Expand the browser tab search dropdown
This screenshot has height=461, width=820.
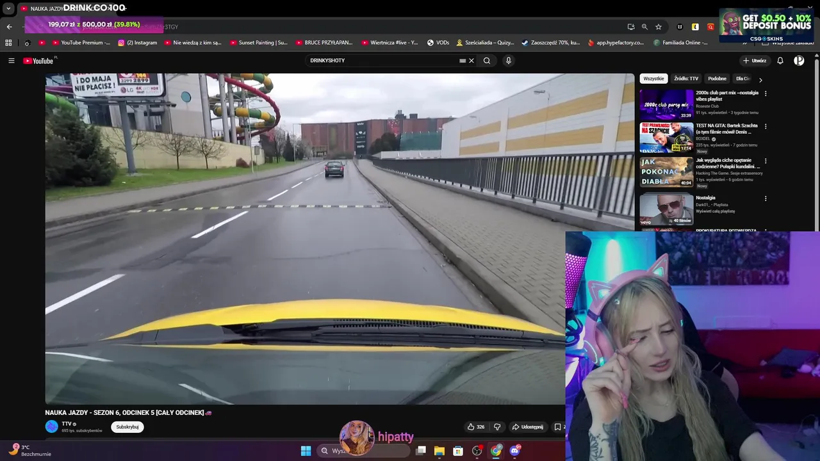pos(8,9)
